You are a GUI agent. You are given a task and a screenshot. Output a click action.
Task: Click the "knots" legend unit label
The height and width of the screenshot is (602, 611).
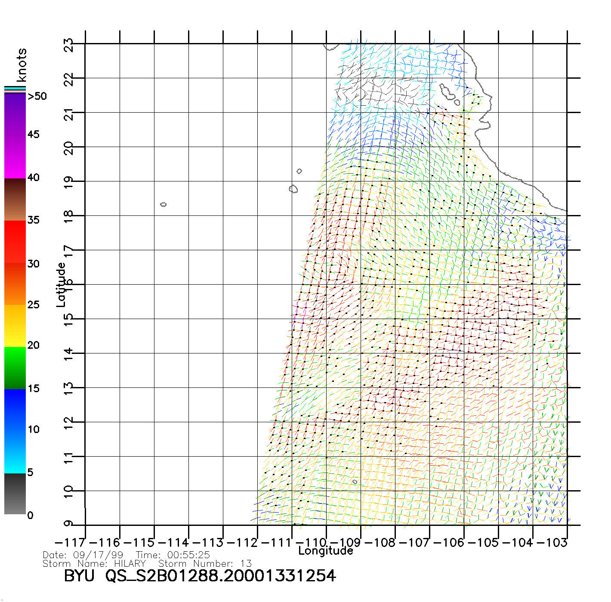pyautogui.click(x=22, y=65)
